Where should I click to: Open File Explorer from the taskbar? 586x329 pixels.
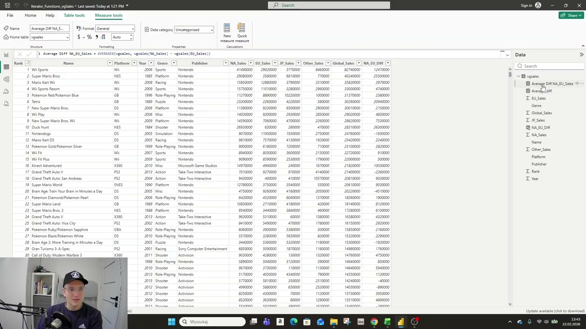coord(334,322)
